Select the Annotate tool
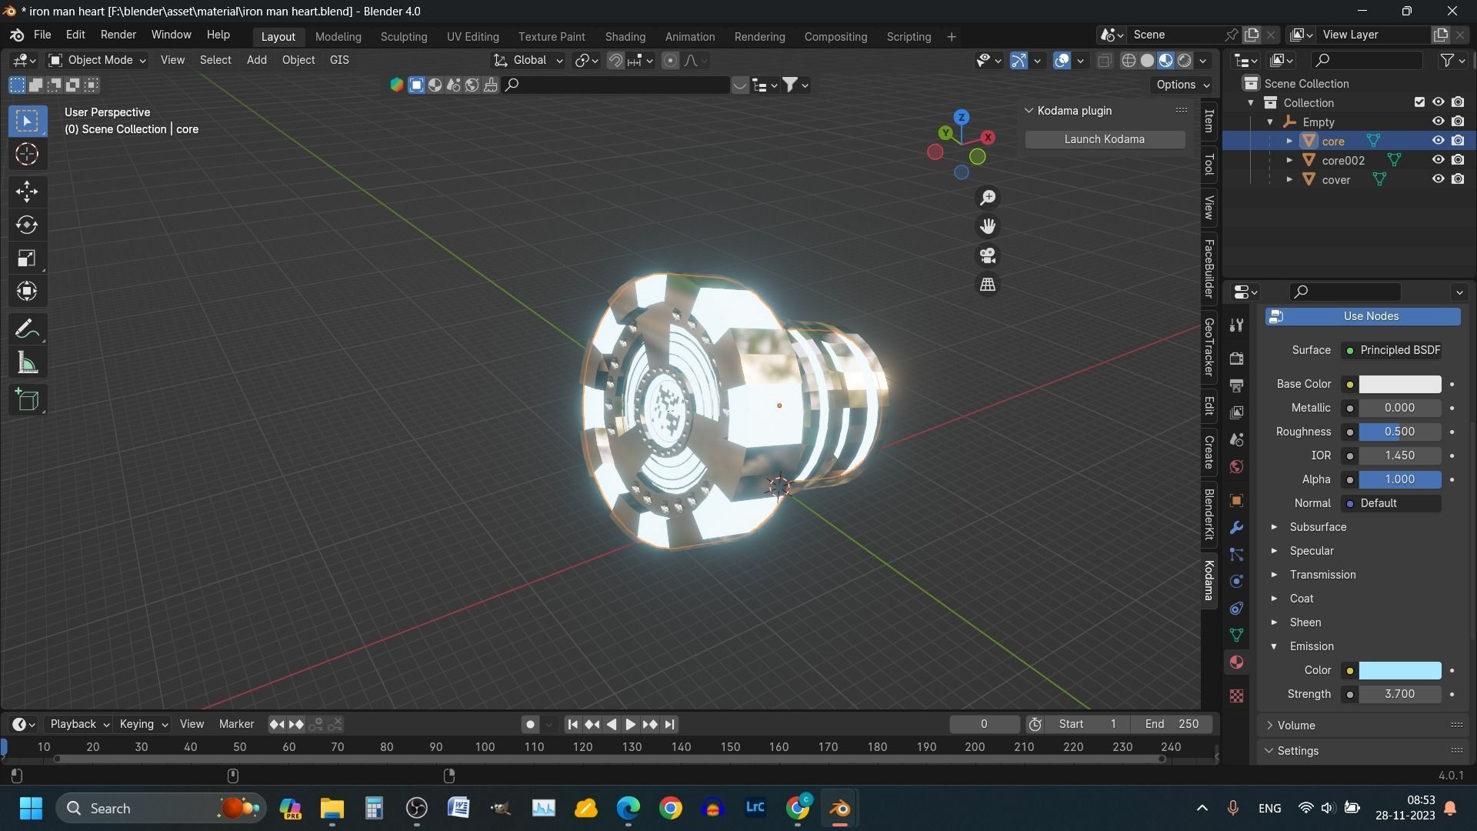The image size is (1477, 831). (27, 329)
